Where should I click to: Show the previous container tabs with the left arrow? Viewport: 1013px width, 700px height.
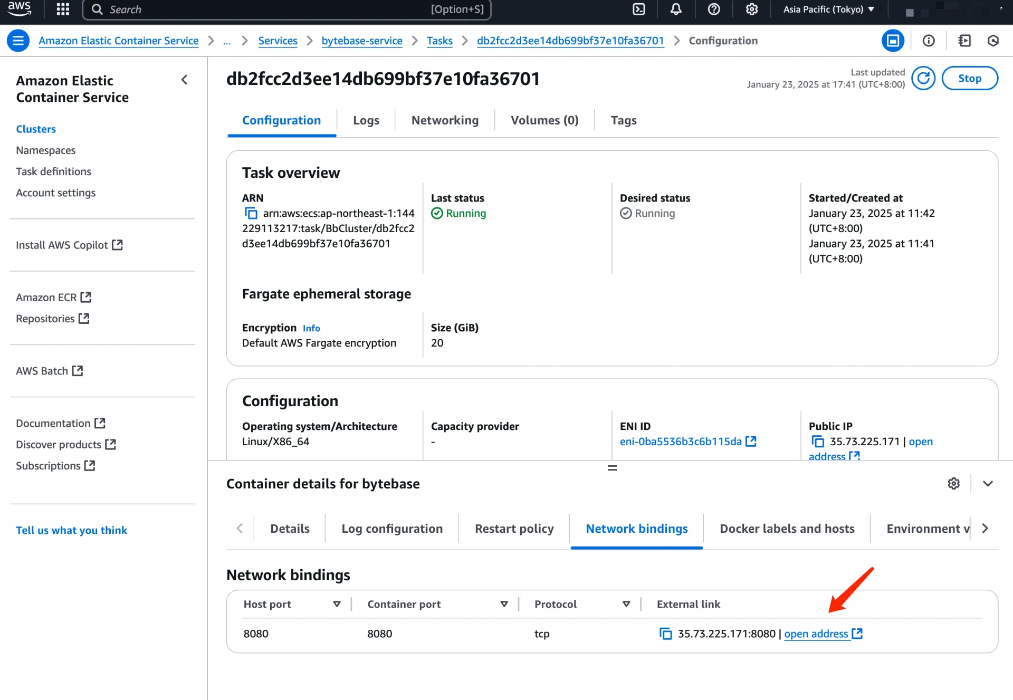pos(240,528)
